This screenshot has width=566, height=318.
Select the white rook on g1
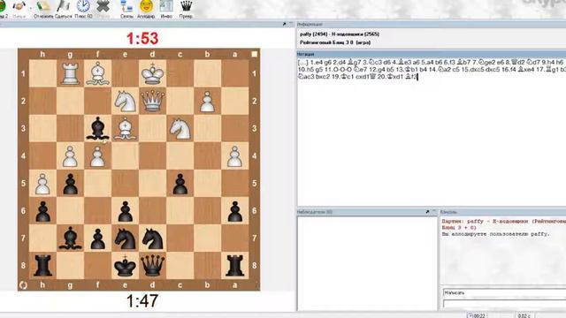pos(70,73)
